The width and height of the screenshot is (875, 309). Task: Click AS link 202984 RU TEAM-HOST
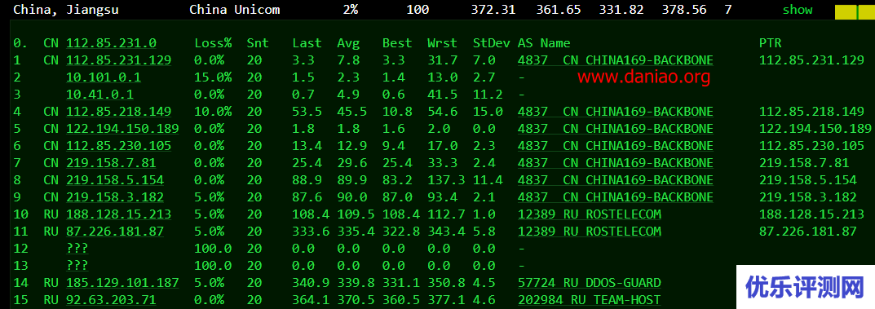tap(590, 300)
